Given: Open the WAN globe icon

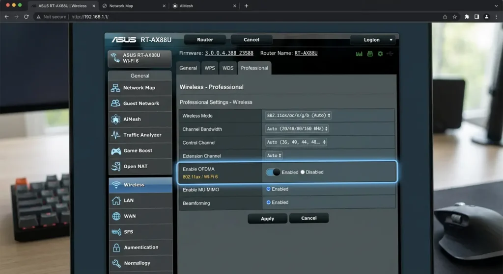Looking at the screenshot, I should pos(116,216).
